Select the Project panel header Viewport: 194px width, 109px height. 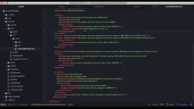[21, 7]
